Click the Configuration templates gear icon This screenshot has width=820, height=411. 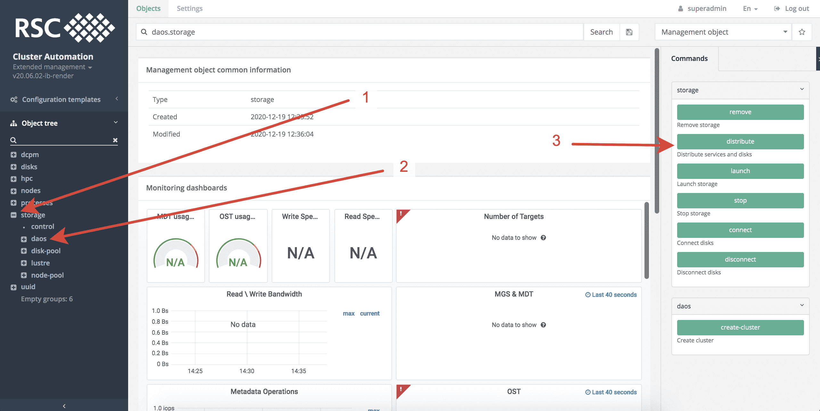tap(14, 99)
